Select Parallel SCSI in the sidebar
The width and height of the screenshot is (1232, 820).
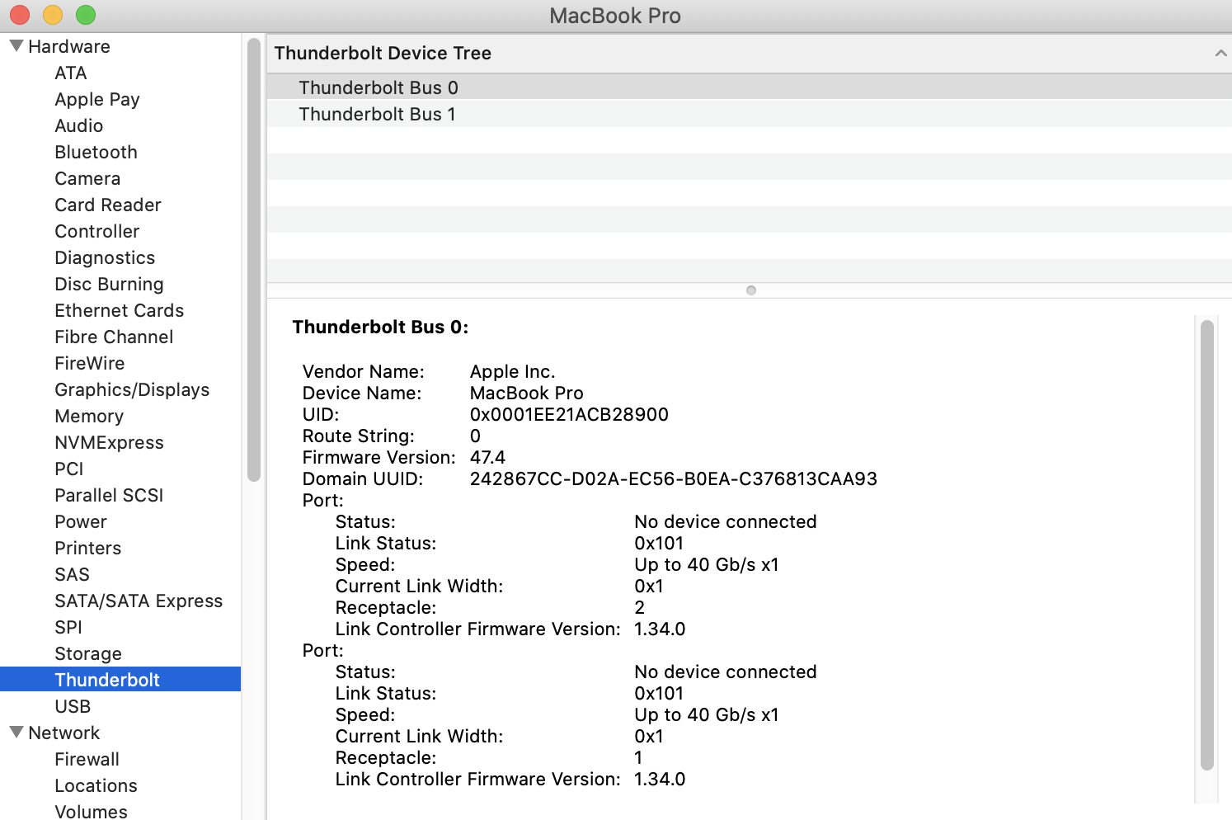109,495
